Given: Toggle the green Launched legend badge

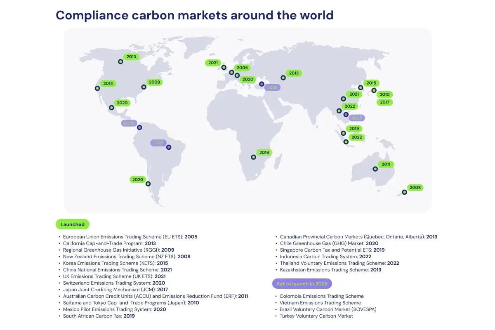Looking at the screenshot, I should (x=73, y=224).
